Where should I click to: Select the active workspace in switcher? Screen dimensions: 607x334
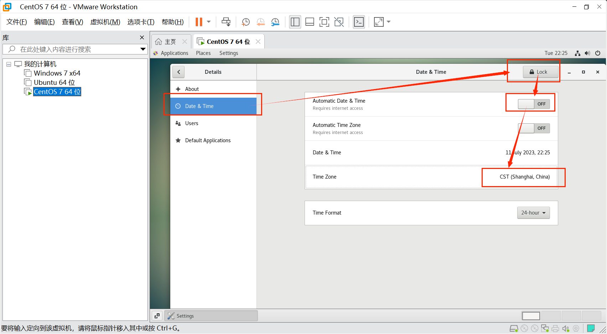click(x=531, y=316)
